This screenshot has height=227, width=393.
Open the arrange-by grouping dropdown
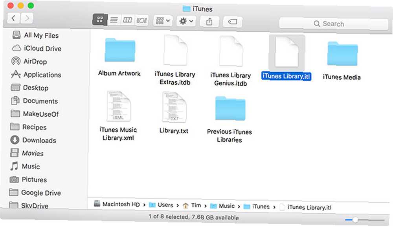163,20
